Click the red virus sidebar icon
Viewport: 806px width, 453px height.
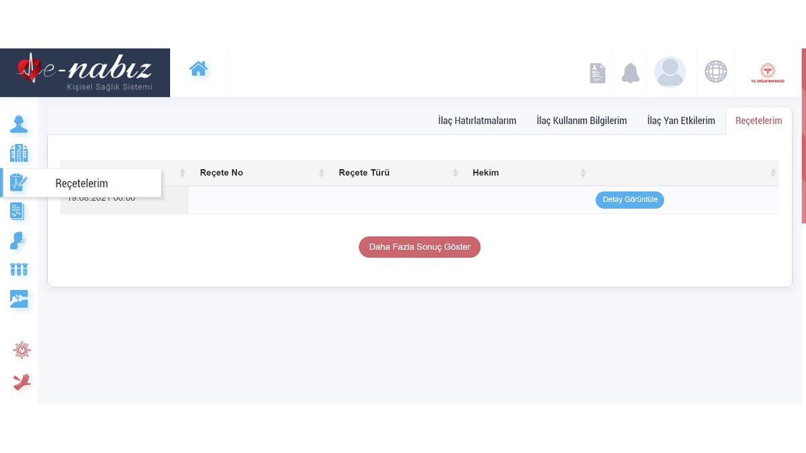pos(21,350)
